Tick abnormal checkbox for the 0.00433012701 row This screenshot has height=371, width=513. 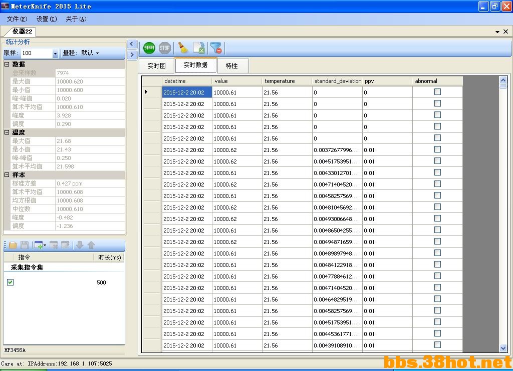click(x=437, y=172)
